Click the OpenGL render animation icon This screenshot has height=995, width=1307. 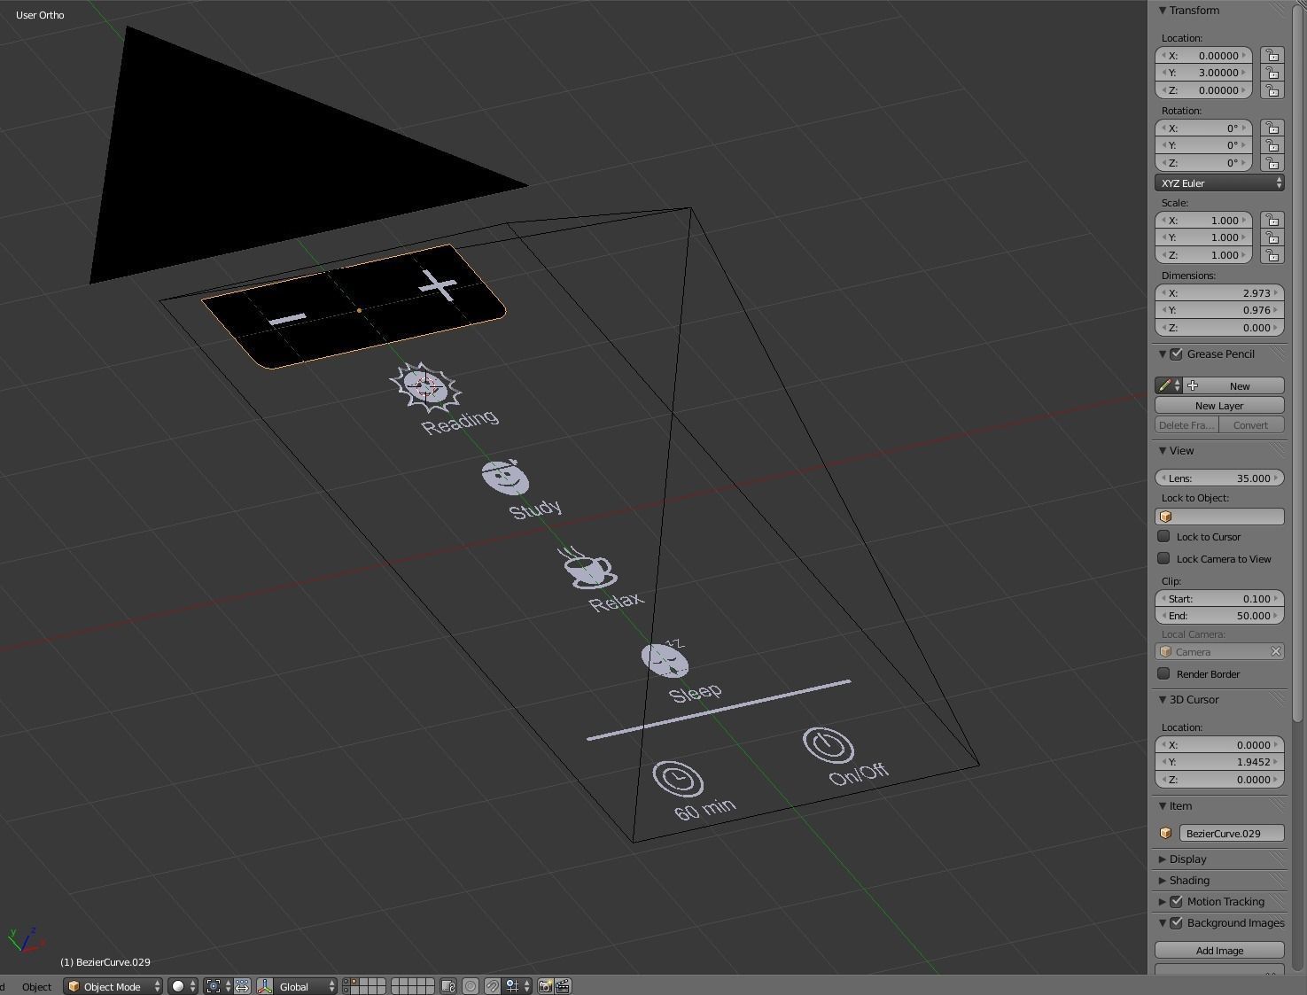[563, 986]
